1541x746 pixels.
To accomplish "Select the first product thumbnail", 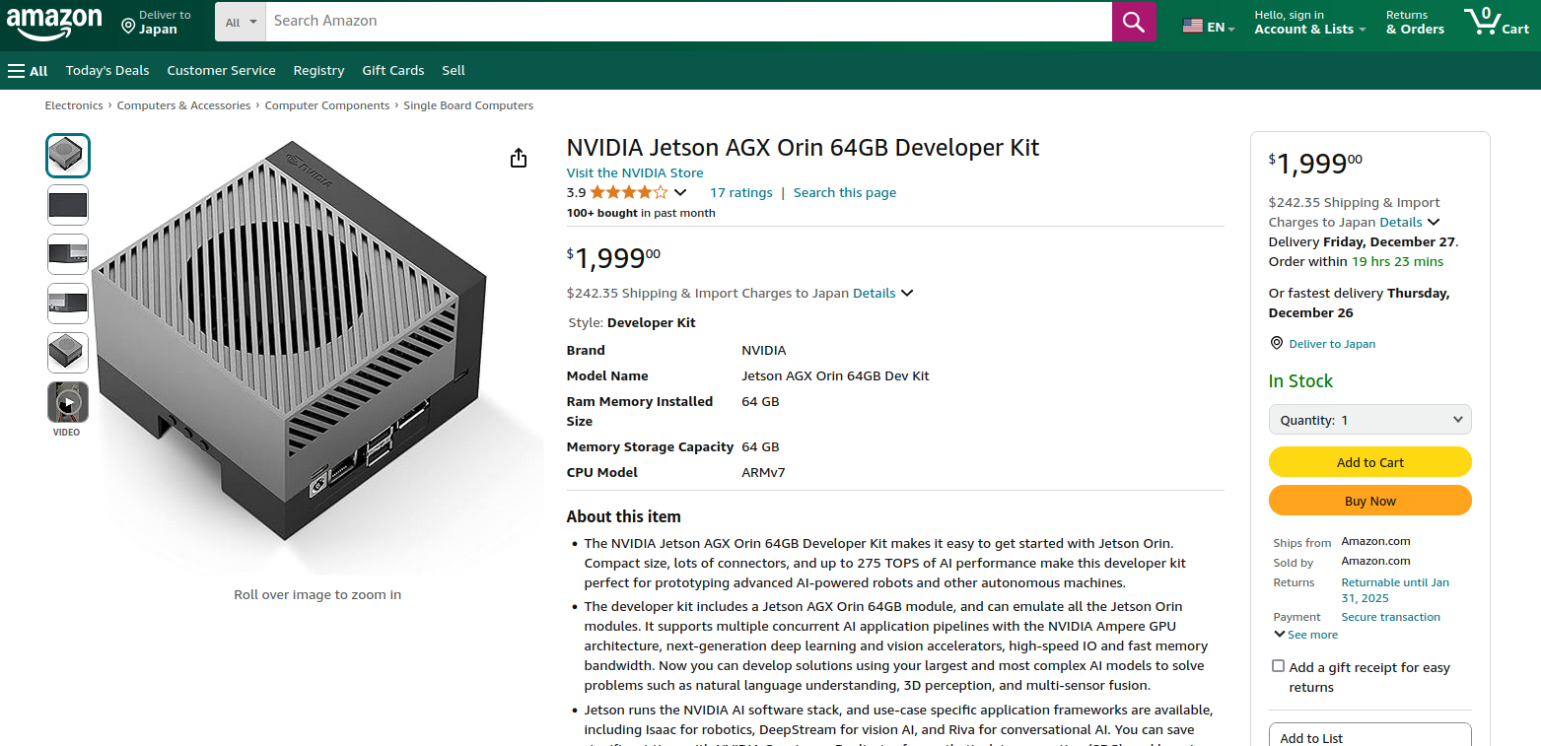I will point(68,156).
